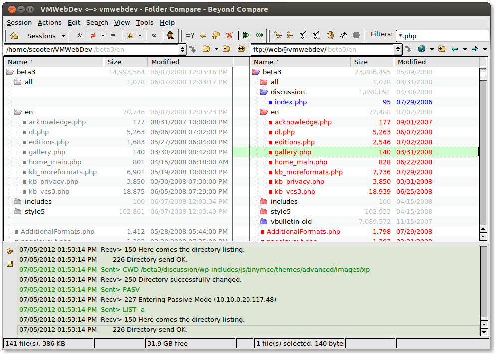Open the Tools menu

(145, 23)
